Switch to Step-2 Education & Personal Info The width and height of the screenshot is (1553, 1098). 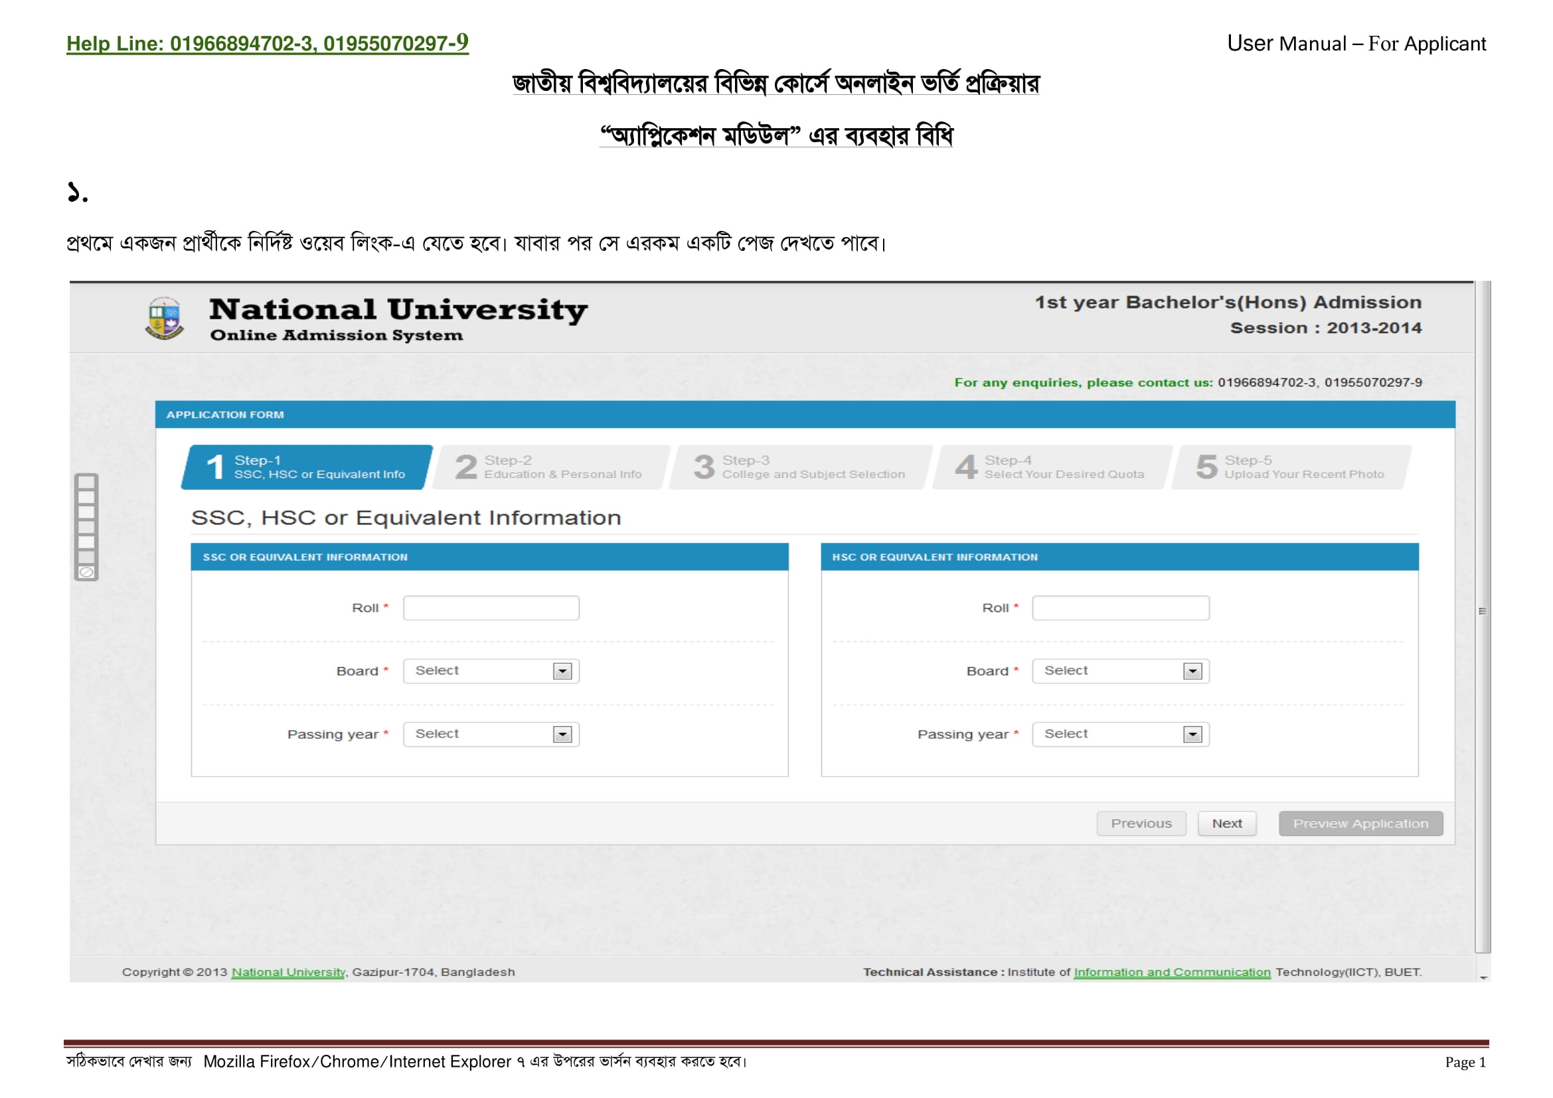pyautogui.click(x=551, y=467)
